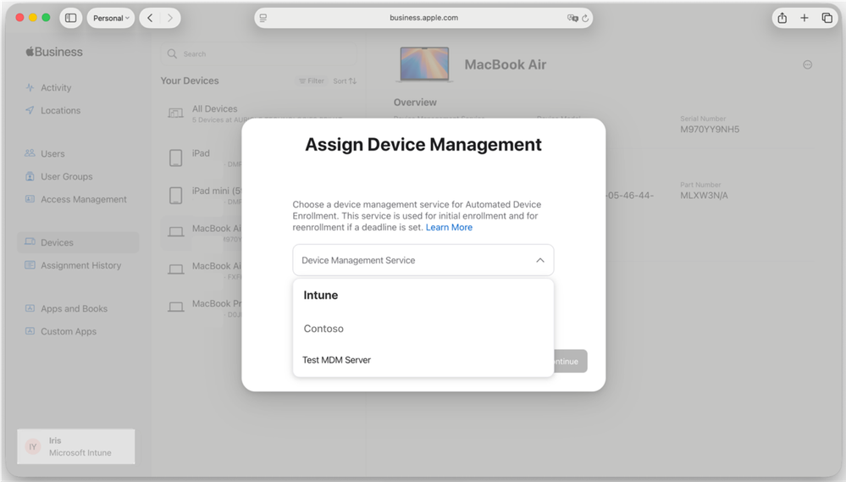Viewport: 846px width, 482px height.
Task: Click part number MLXW3N/A
Action: (x=704, y=196)
